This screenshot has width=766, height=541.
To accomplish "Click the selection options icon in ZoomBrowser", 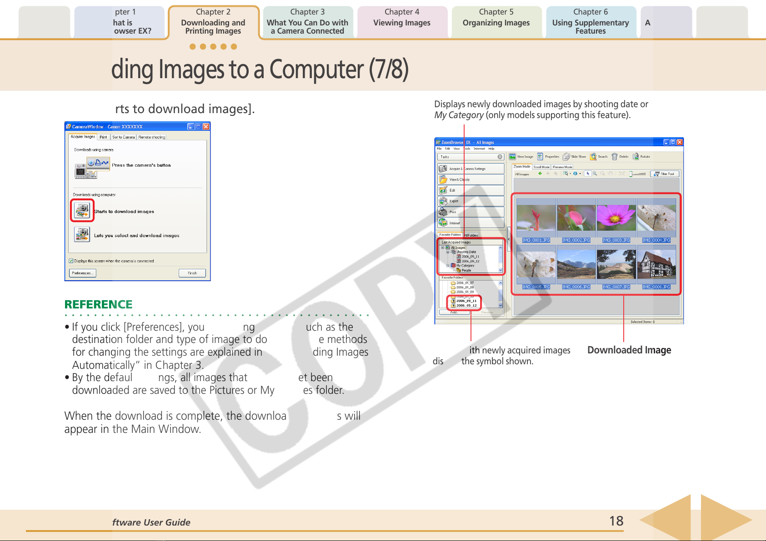I will [x=566, y=174].
